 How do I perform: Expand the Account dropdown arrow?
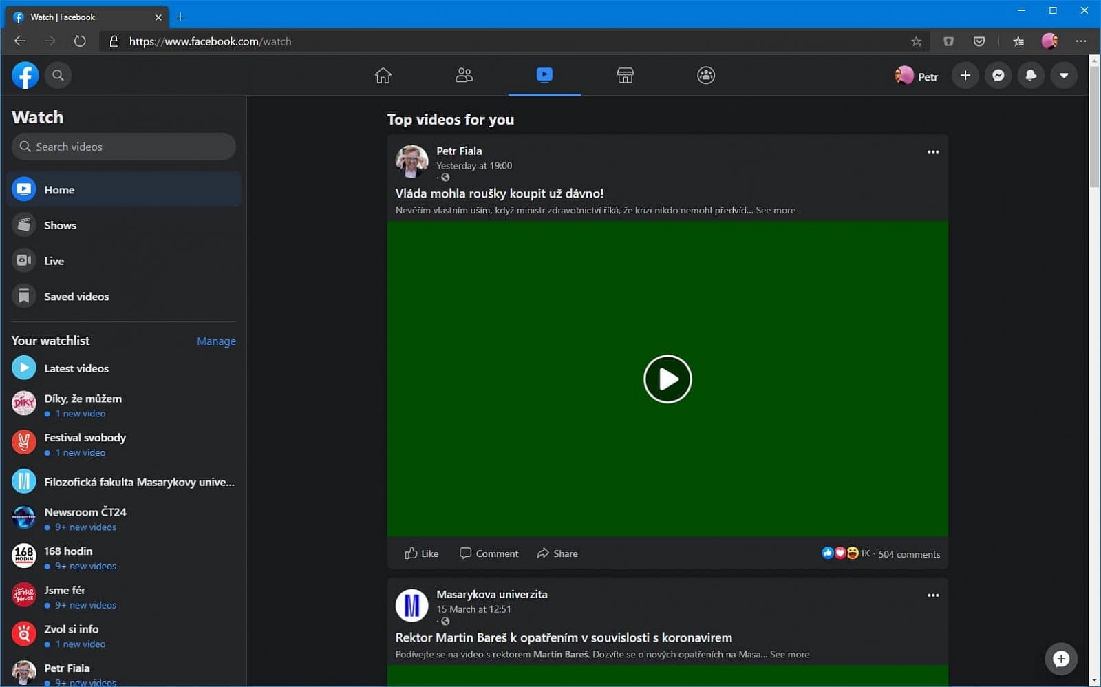pyautogui.click(x=1064, y=75)
